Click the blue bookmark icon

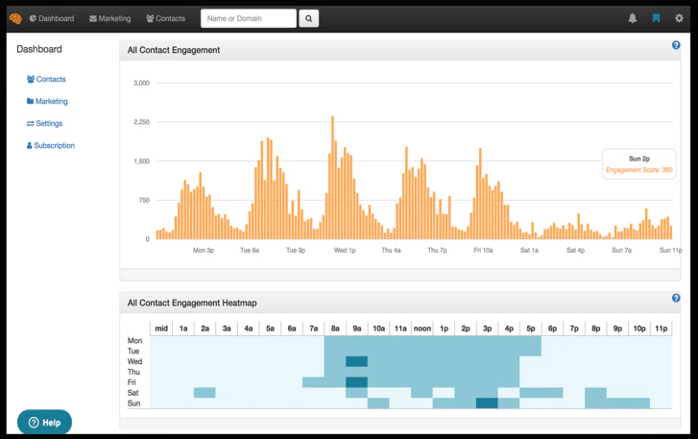coord(656,18)
